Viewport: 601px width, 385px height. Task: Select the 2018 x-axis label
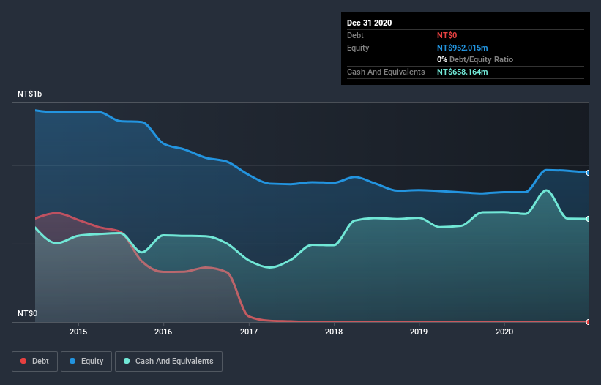[334, 332]
